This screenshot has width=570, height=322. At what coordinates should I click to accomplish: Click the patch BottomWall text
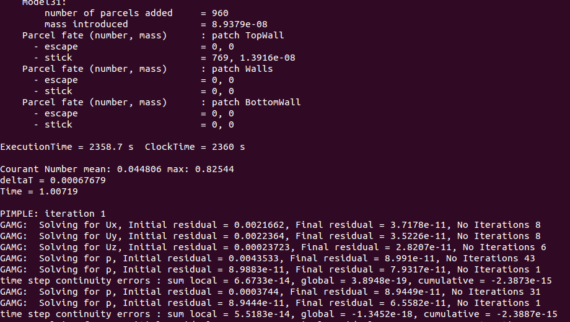256,103
